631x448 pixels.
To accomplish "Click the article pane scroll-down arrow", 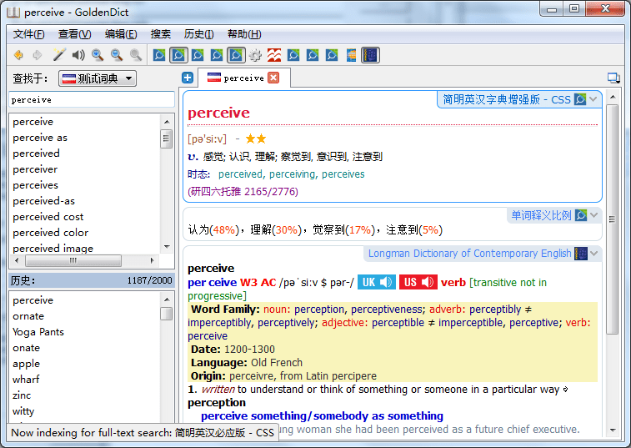I will coord(613,430).
